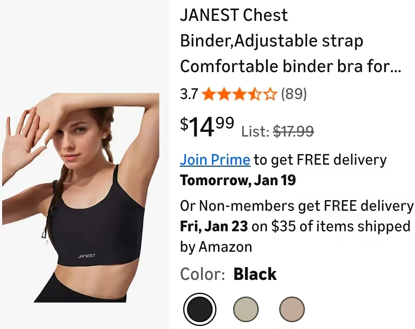Click the Color: Black label
415x329 pixels.
point(228,274)
